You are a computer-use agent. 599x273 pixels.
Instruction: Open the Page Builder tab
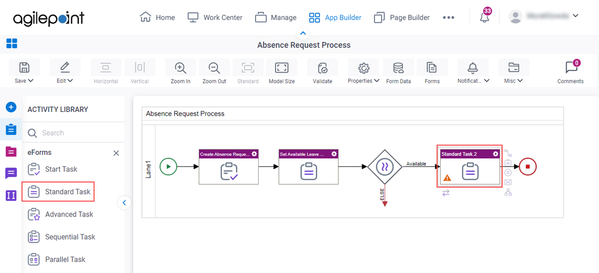point(402,17)
